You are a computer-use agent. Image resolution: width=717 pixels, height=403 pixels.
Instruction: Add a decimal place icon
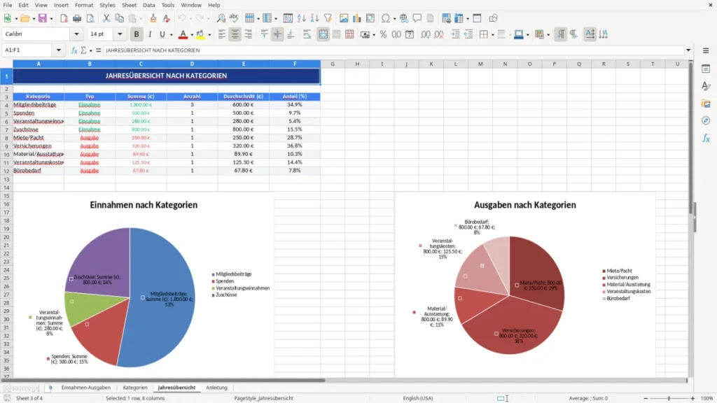click(425, 34)
